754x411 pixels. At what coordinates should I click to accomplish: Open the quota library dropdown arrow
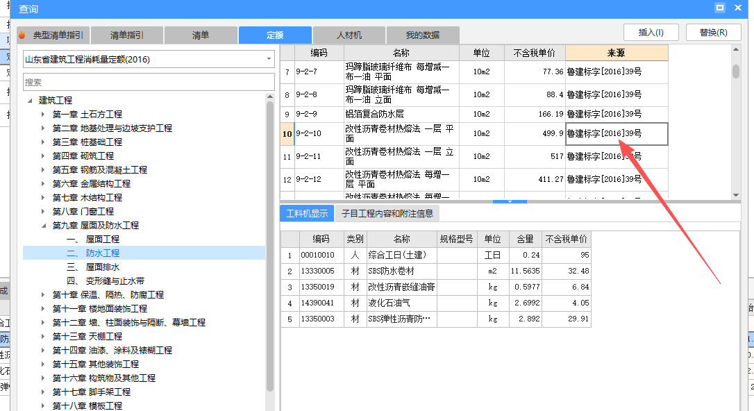pyautogui.click(x=267, y=59)
